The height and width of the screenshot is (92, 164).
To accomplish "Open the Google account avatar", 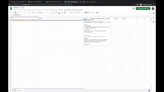I will point(153,8).
